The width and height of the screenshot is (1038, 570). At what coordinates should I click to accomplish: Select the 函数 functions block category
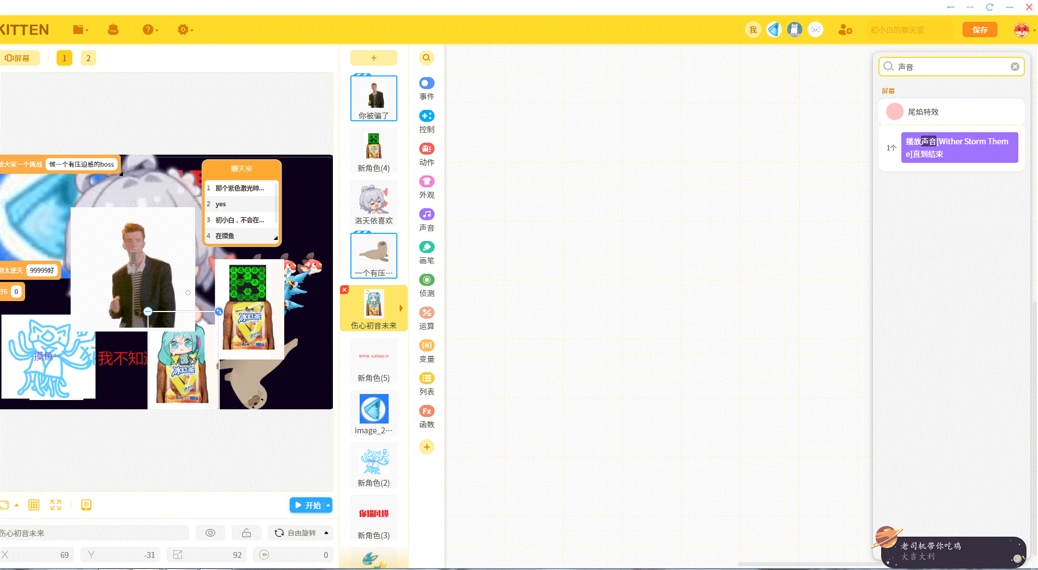427,416
